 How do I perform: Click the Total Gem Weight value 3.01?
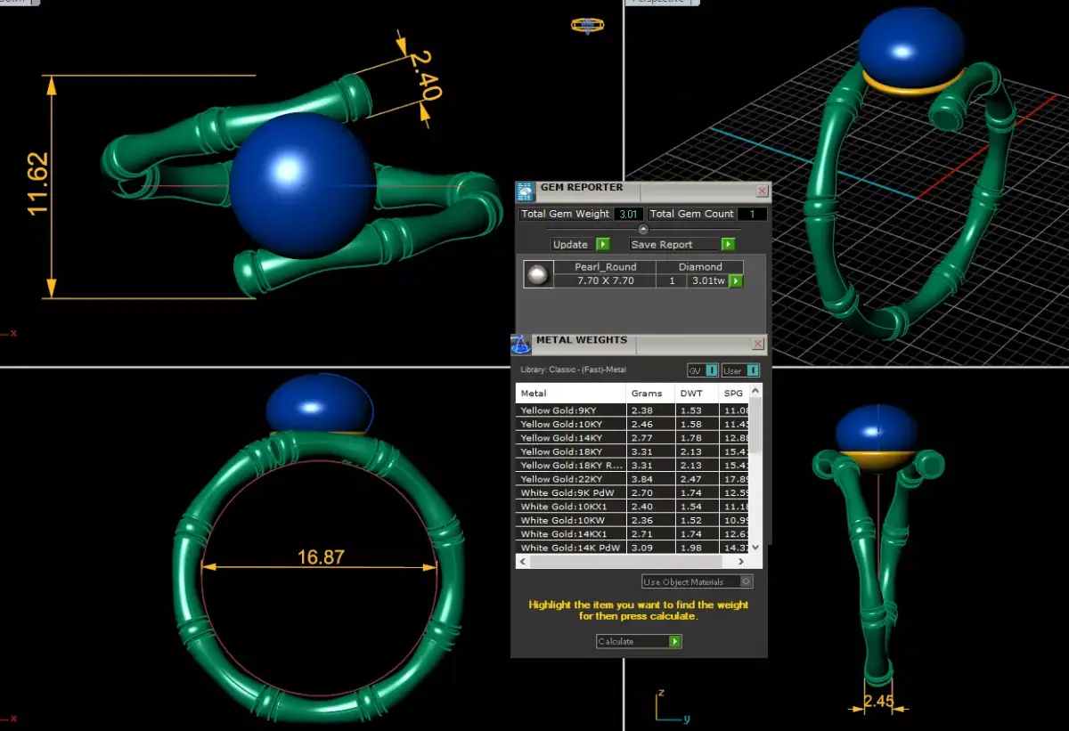tap(628, 214)
